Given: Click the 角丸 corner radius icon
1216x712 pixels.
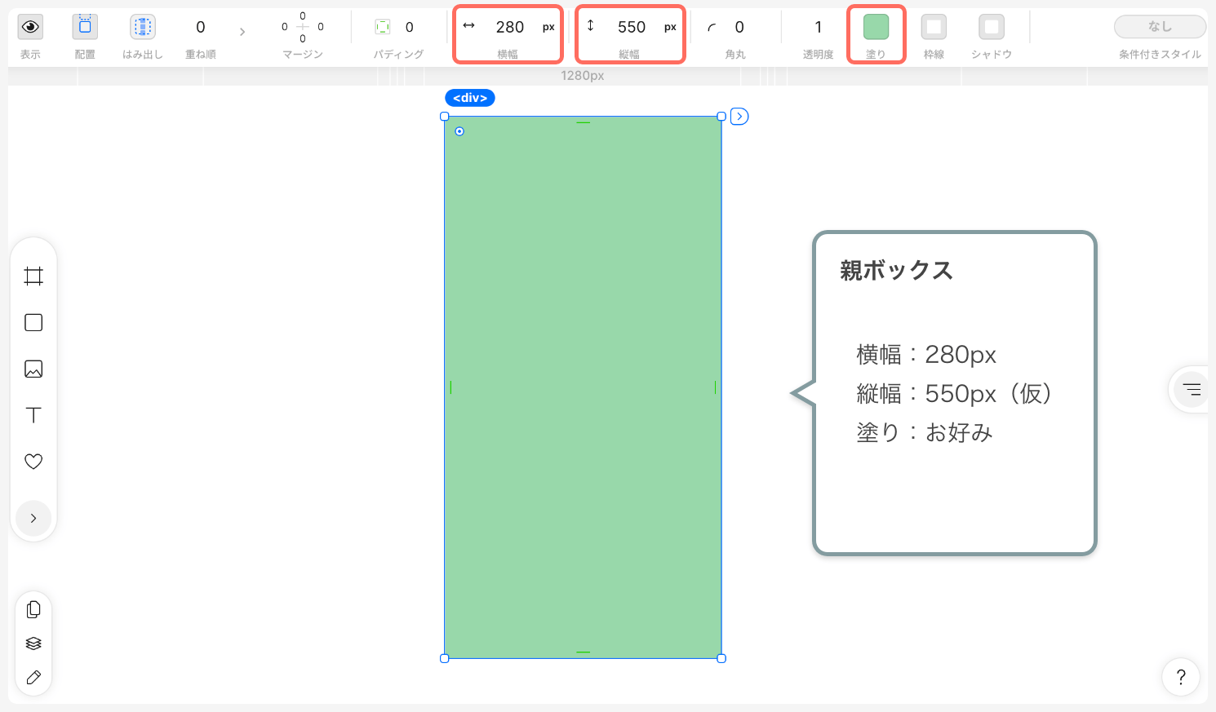Looking at the screenshot, I should point(712,28).
